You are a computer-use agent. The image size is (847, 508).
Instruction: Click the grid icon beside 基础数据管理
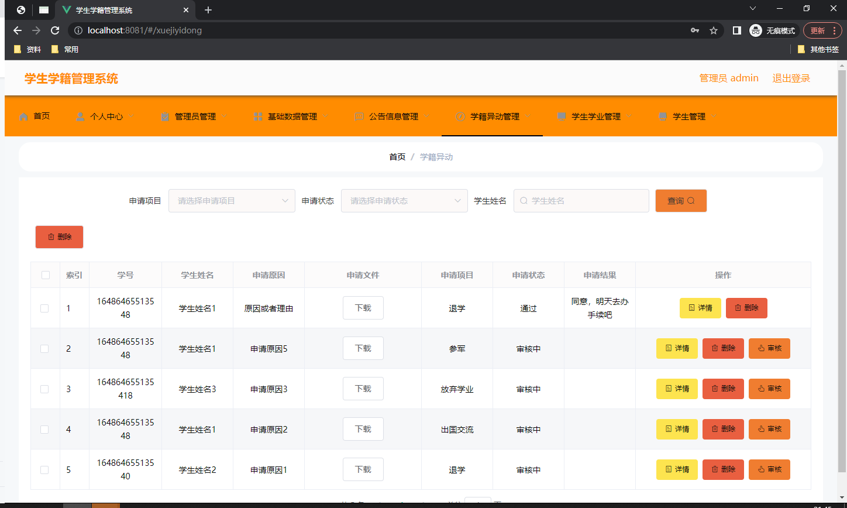[258, 116]
